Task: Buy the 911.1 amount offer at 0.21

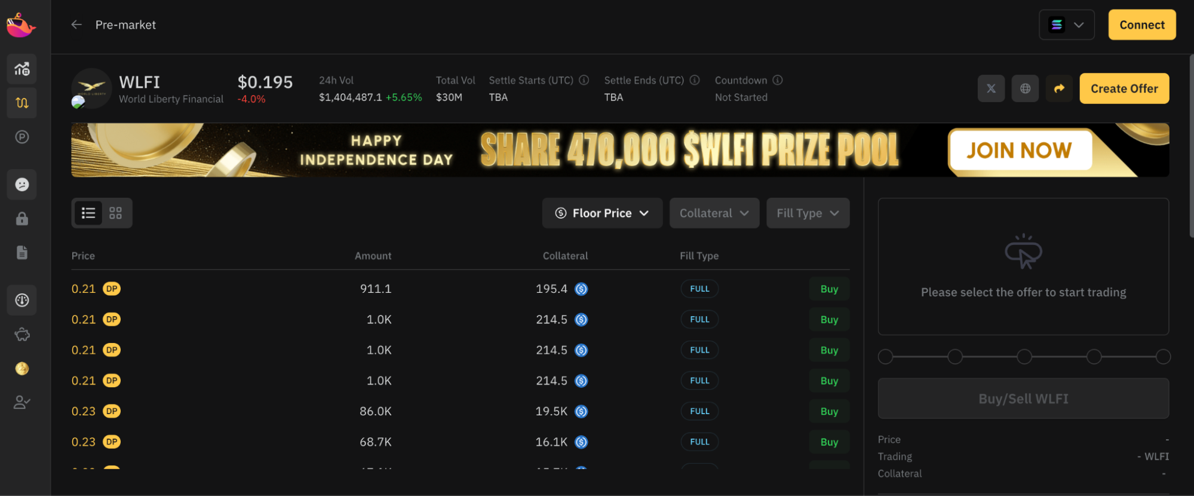Action: pyautogui.click(x=829, y=289)
